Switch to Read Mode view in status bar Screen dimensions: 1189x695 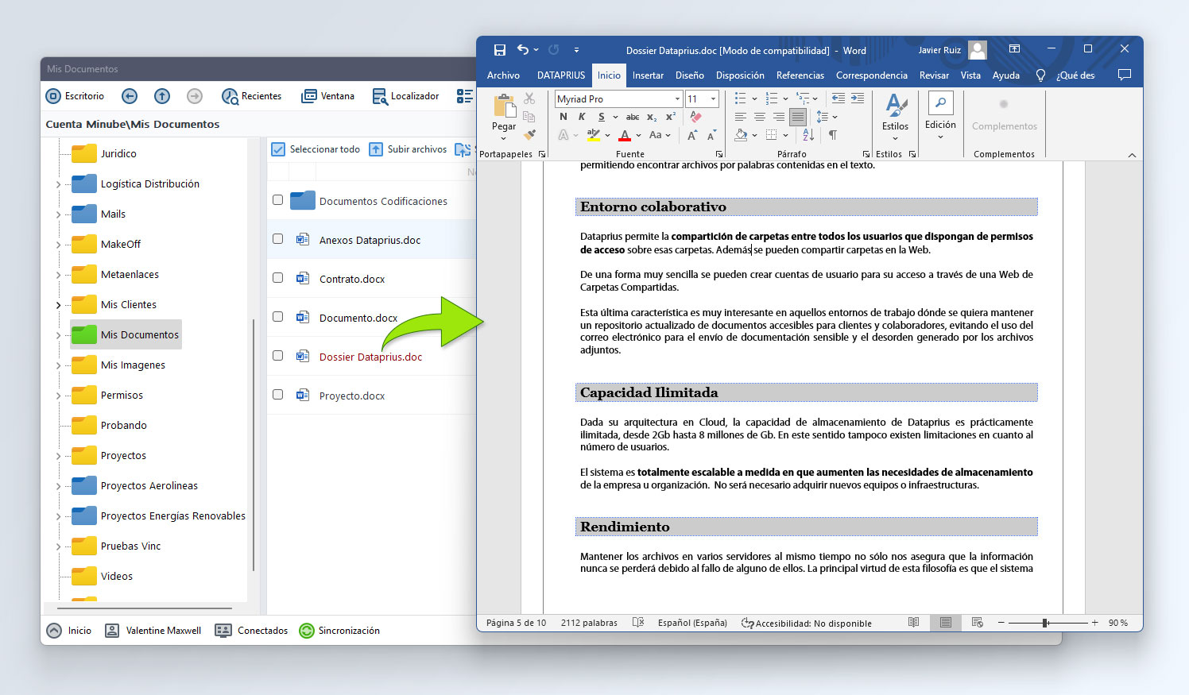click(914, 623)
